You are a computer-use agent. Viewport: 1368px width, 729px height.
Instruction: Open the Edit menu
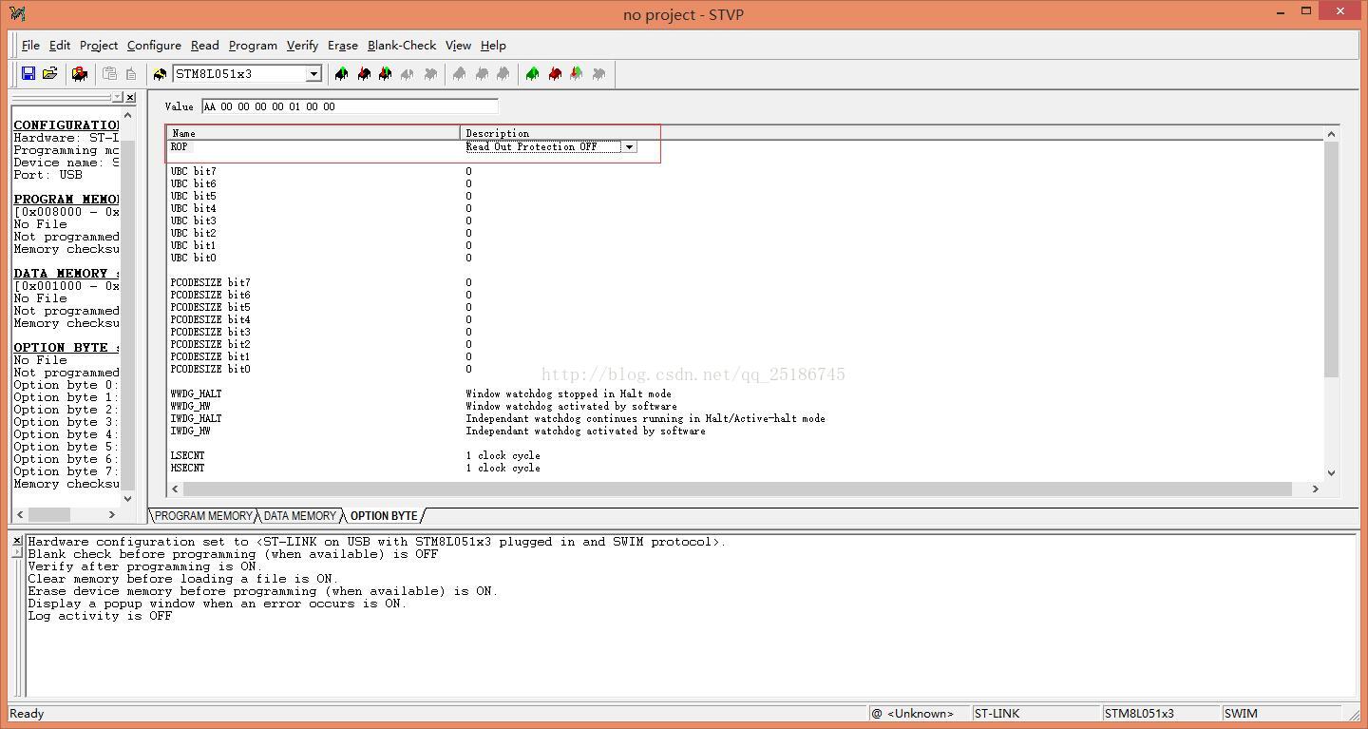60,45
